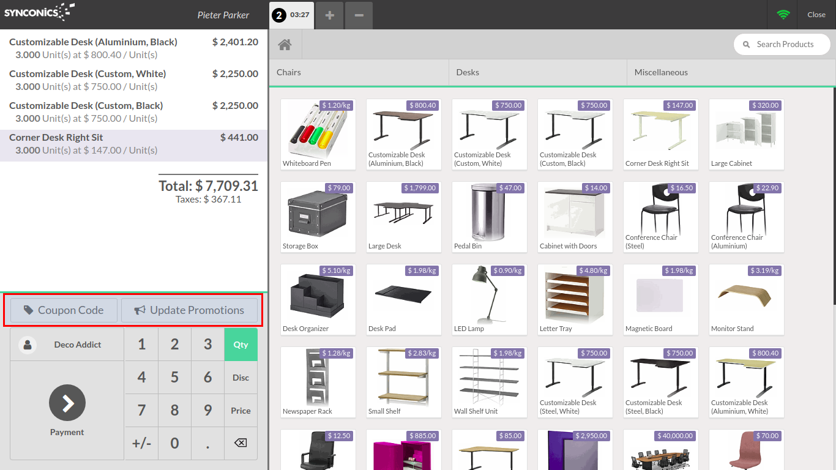The width and height of the screenshot is (836, 470).
Task: Select customer Deco Addict
Action: pos(67,345)
